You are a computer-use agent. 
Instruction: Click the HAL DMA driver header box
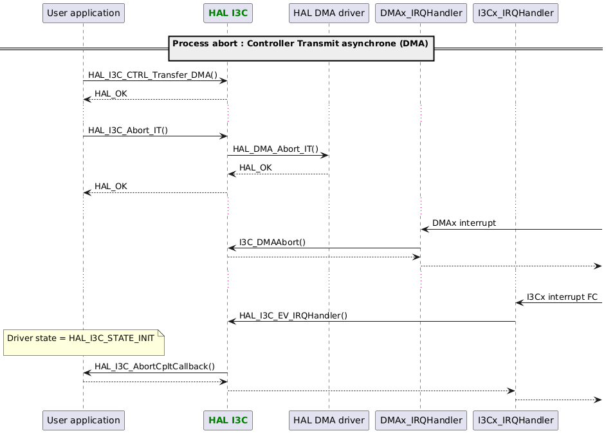pos(328,13)
